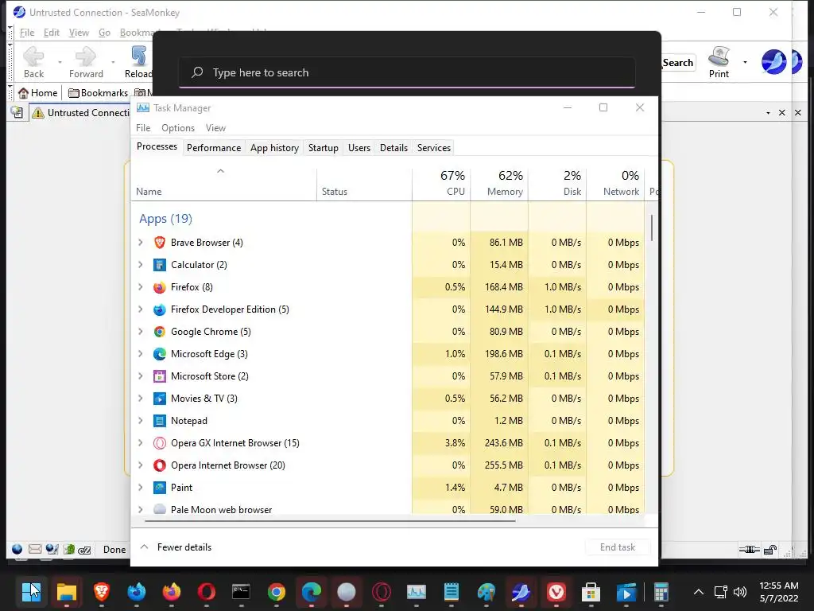Click the Task Manager horizontal scrollbar
Screen dimensions: 814x611
tap(330, 520)
